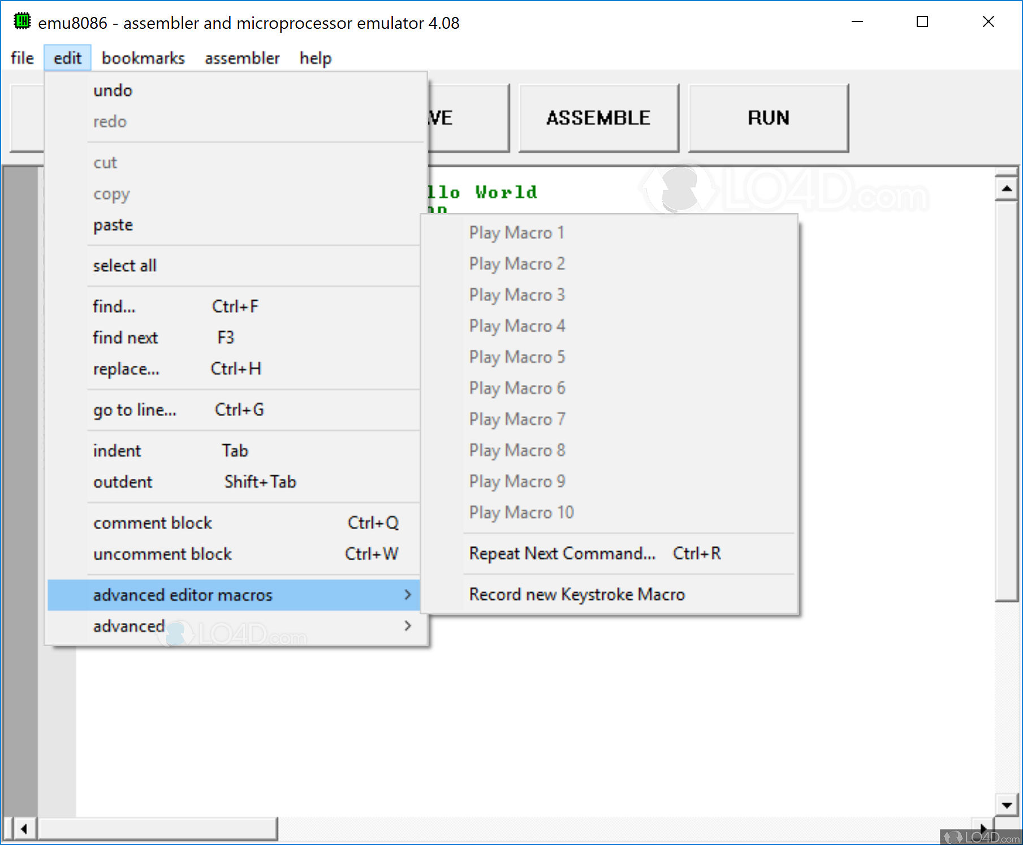
Task: Click the horizontal scrollbar left arrow
Action: pos(24,829)
